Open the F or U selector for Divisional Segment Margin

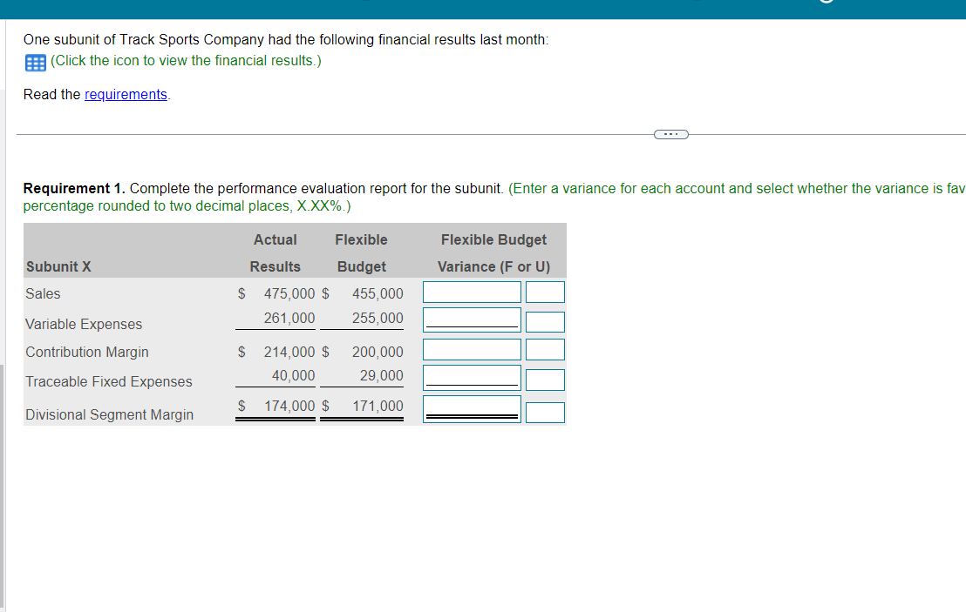[546, 412]
